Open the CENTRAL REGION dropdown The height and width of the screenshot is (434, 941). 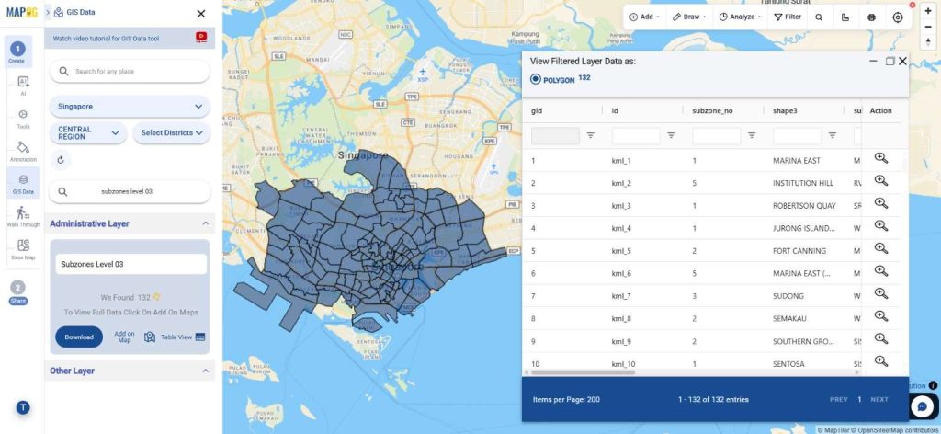click(x=88, y=133)
